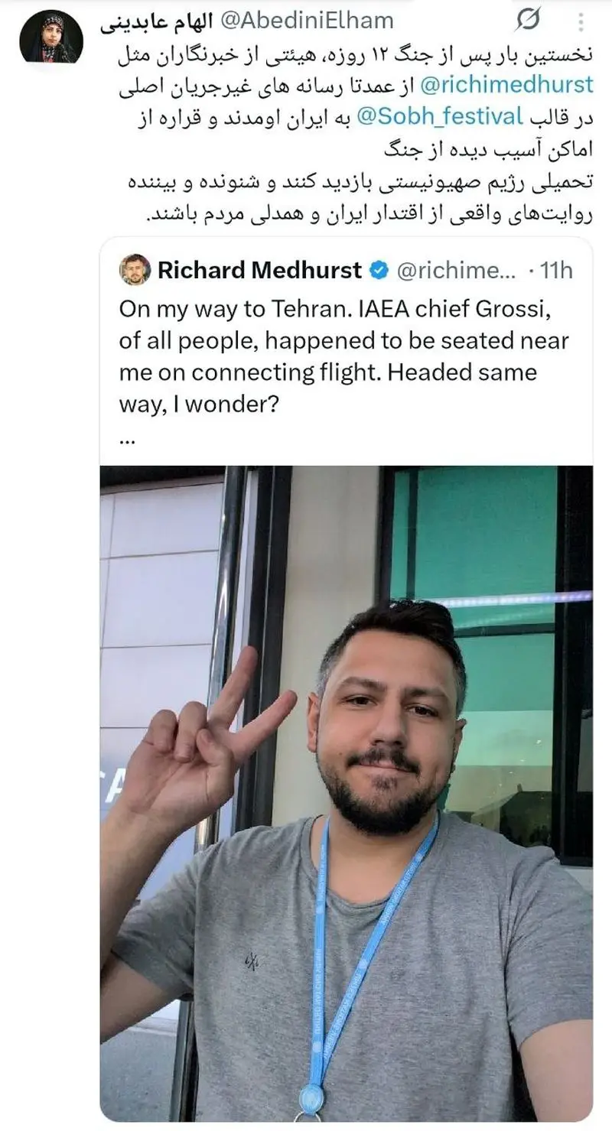The width and height of the screenshot is (612, 1131).
Task: Click Richard Medhurst's small profile picture
Action: pyautogui.click(x=135, y=269)
